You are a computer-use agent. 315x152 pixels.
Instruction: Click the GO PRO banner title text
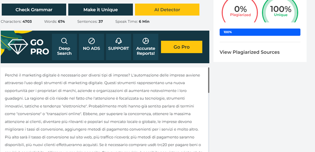[39, 47]
